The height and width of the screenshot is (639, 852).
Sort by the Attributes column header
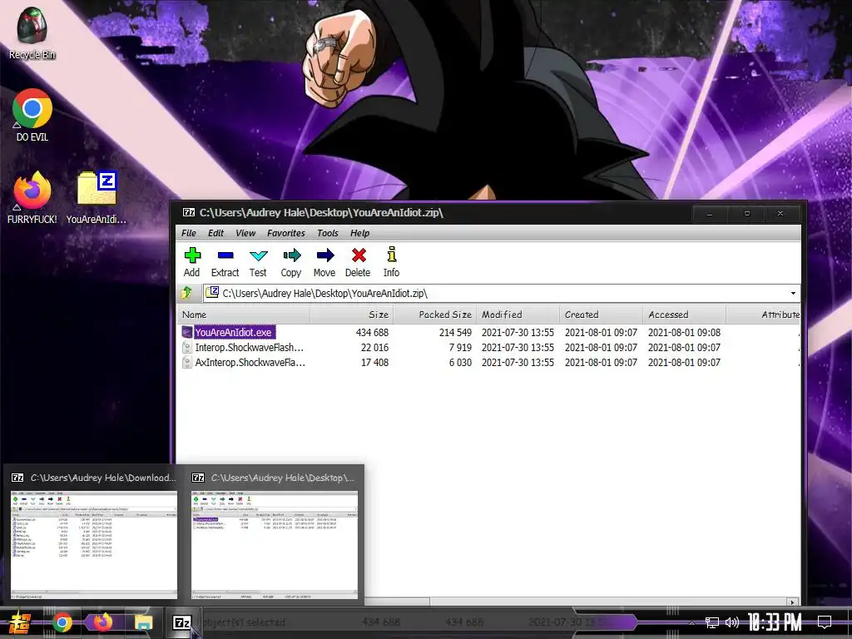(763, 315)
